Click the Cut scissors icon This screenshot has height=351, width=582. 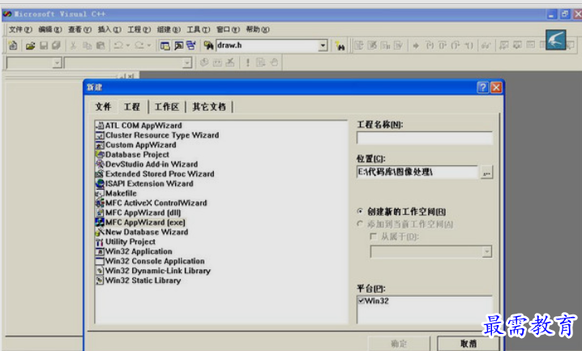pyautogui.click(x=74, y=45)
